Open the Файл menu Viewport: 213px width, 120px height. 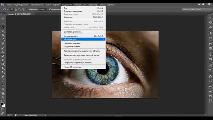tap(9, 5)
